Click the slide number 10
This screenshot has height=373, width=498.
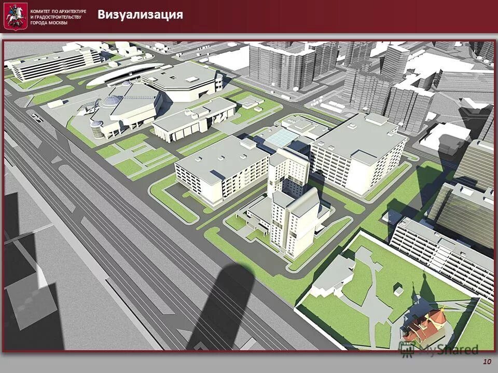point(487,361)
